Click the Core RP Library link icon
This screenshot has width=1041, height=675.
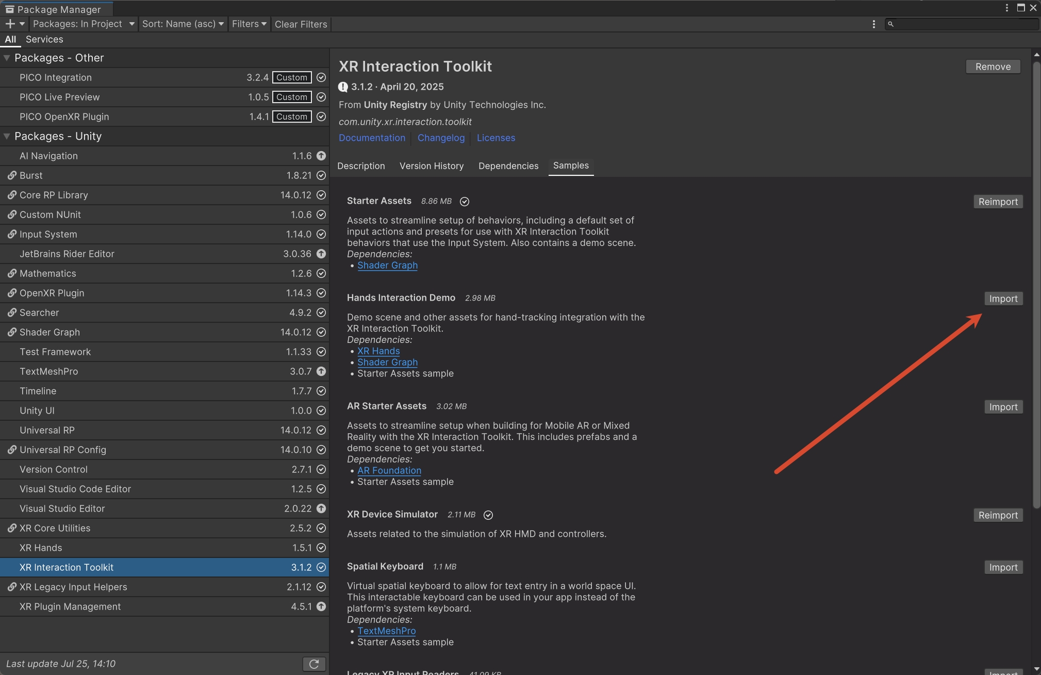[x=12, y=195]
